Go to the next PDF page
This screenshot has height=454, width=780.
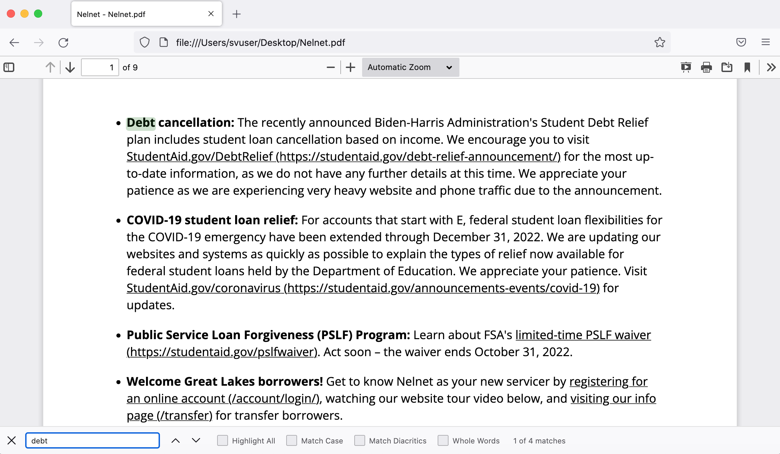[70, 67]
